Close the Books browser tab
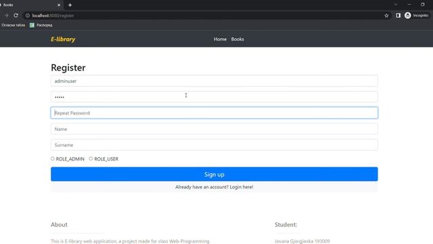 [59, 5]
